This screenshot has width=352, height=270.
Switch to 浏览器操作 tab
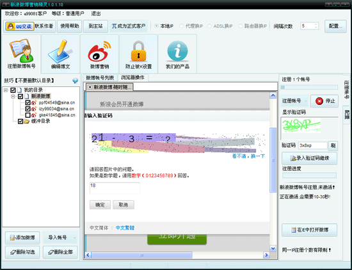coord(132,77)
